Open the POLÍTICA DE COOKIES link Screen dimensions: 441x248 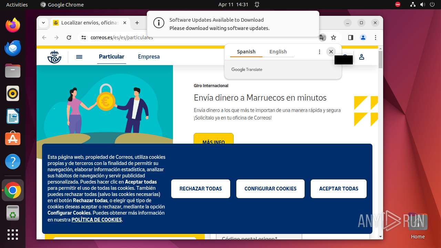click(96, 220)
